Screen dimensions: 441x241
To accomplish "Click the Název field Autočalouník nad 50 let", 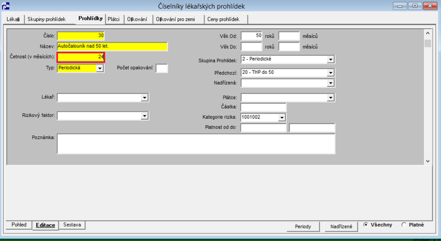I will tap(112, 46).
